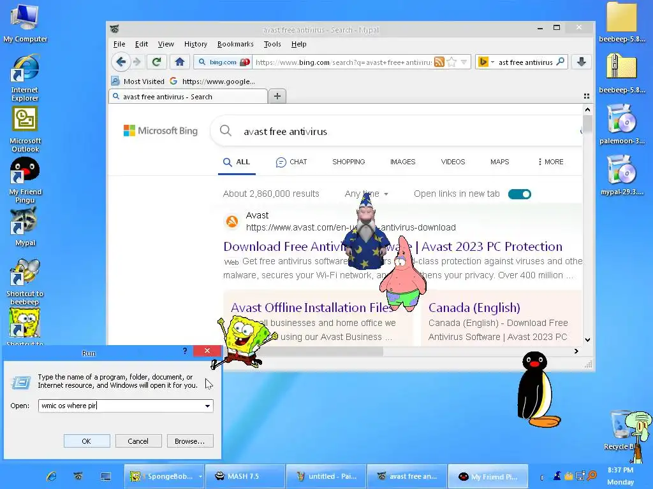The height and width of the screenshot is (489, 653).
Task: Select the 'avast free antivirus - Search' tab
Action: pos(188,97)
